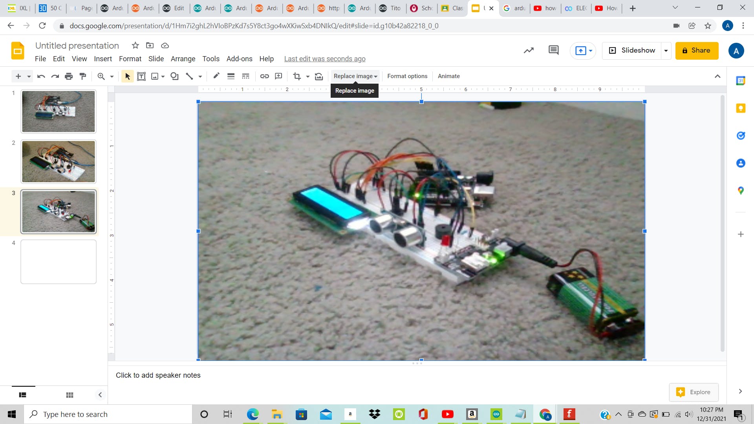Click the Zoom magnifier tool
The image size is (754, 424).
101,76
